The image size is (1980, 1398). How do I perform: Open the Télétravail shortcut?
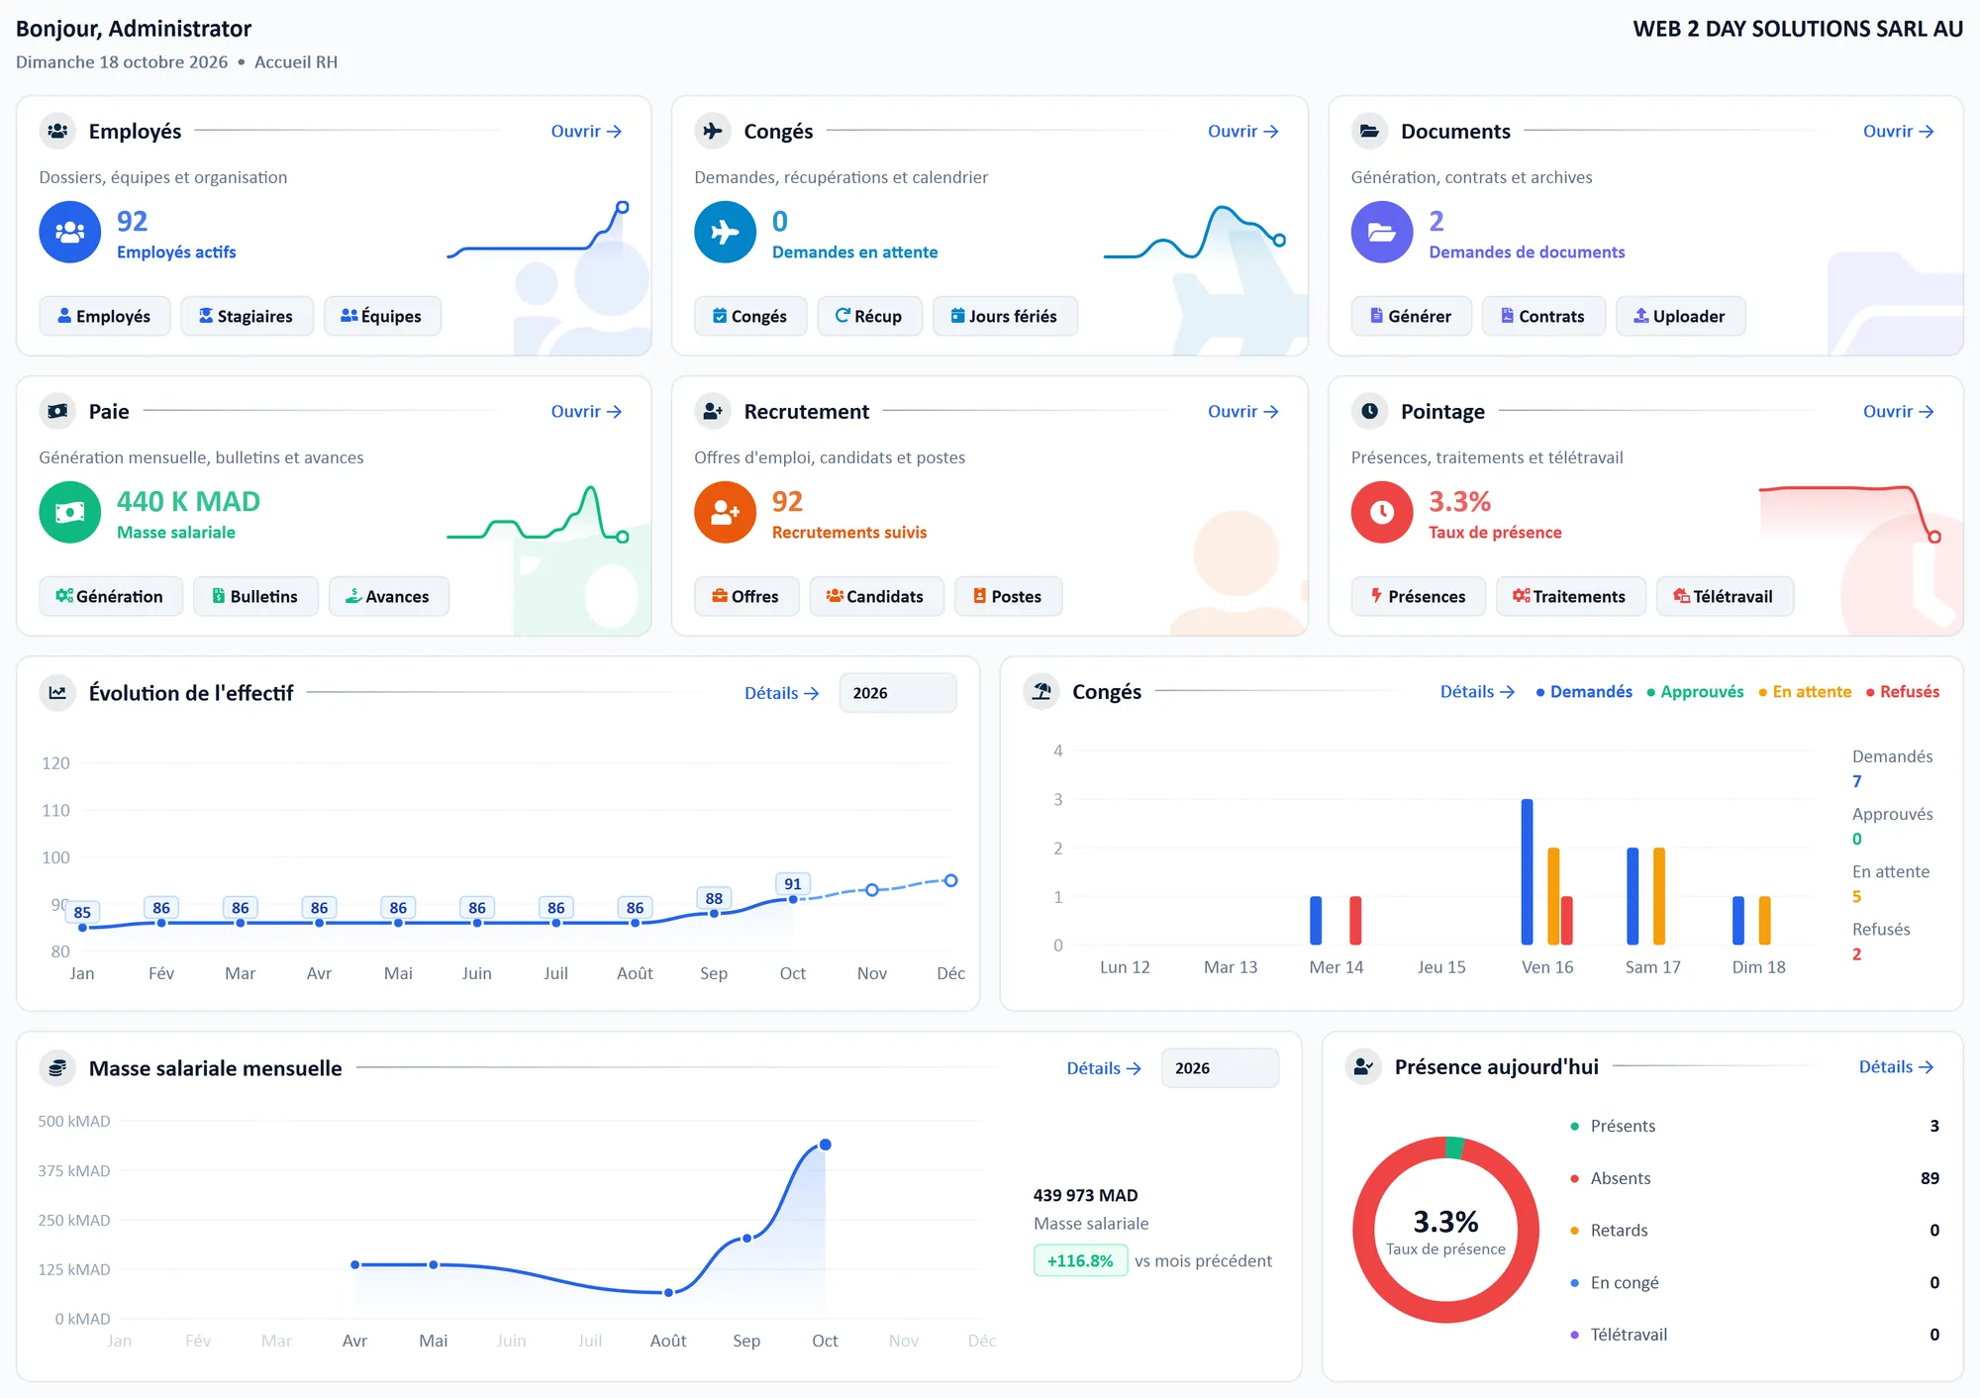(1725, 596)
